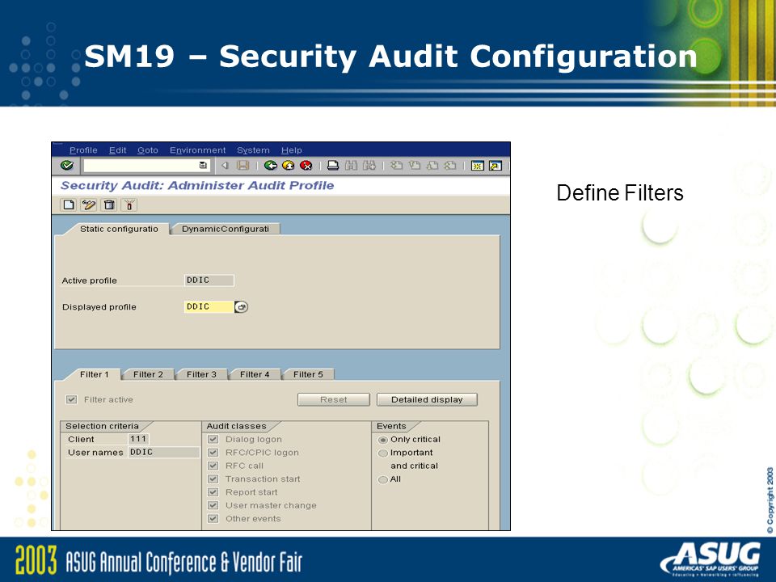The height and width of the screenshot is (582, 776).
Task: Click the User names field
Action: pos(164,453)
